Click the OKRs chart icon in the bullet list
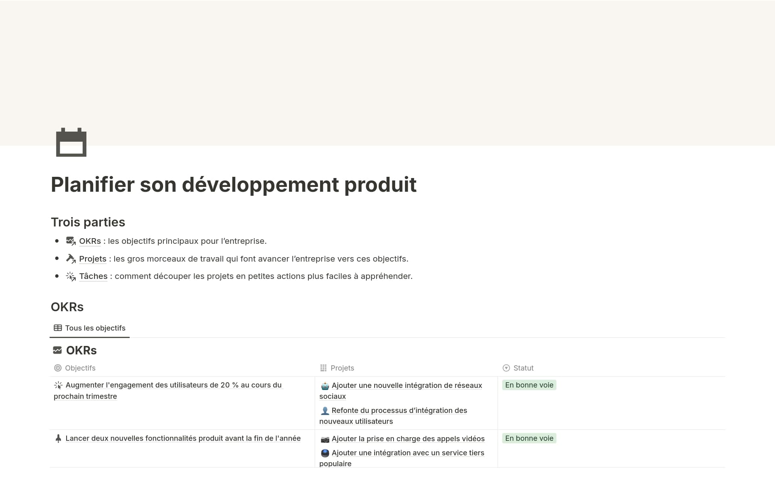775x484 pixels. coord(71,241)
